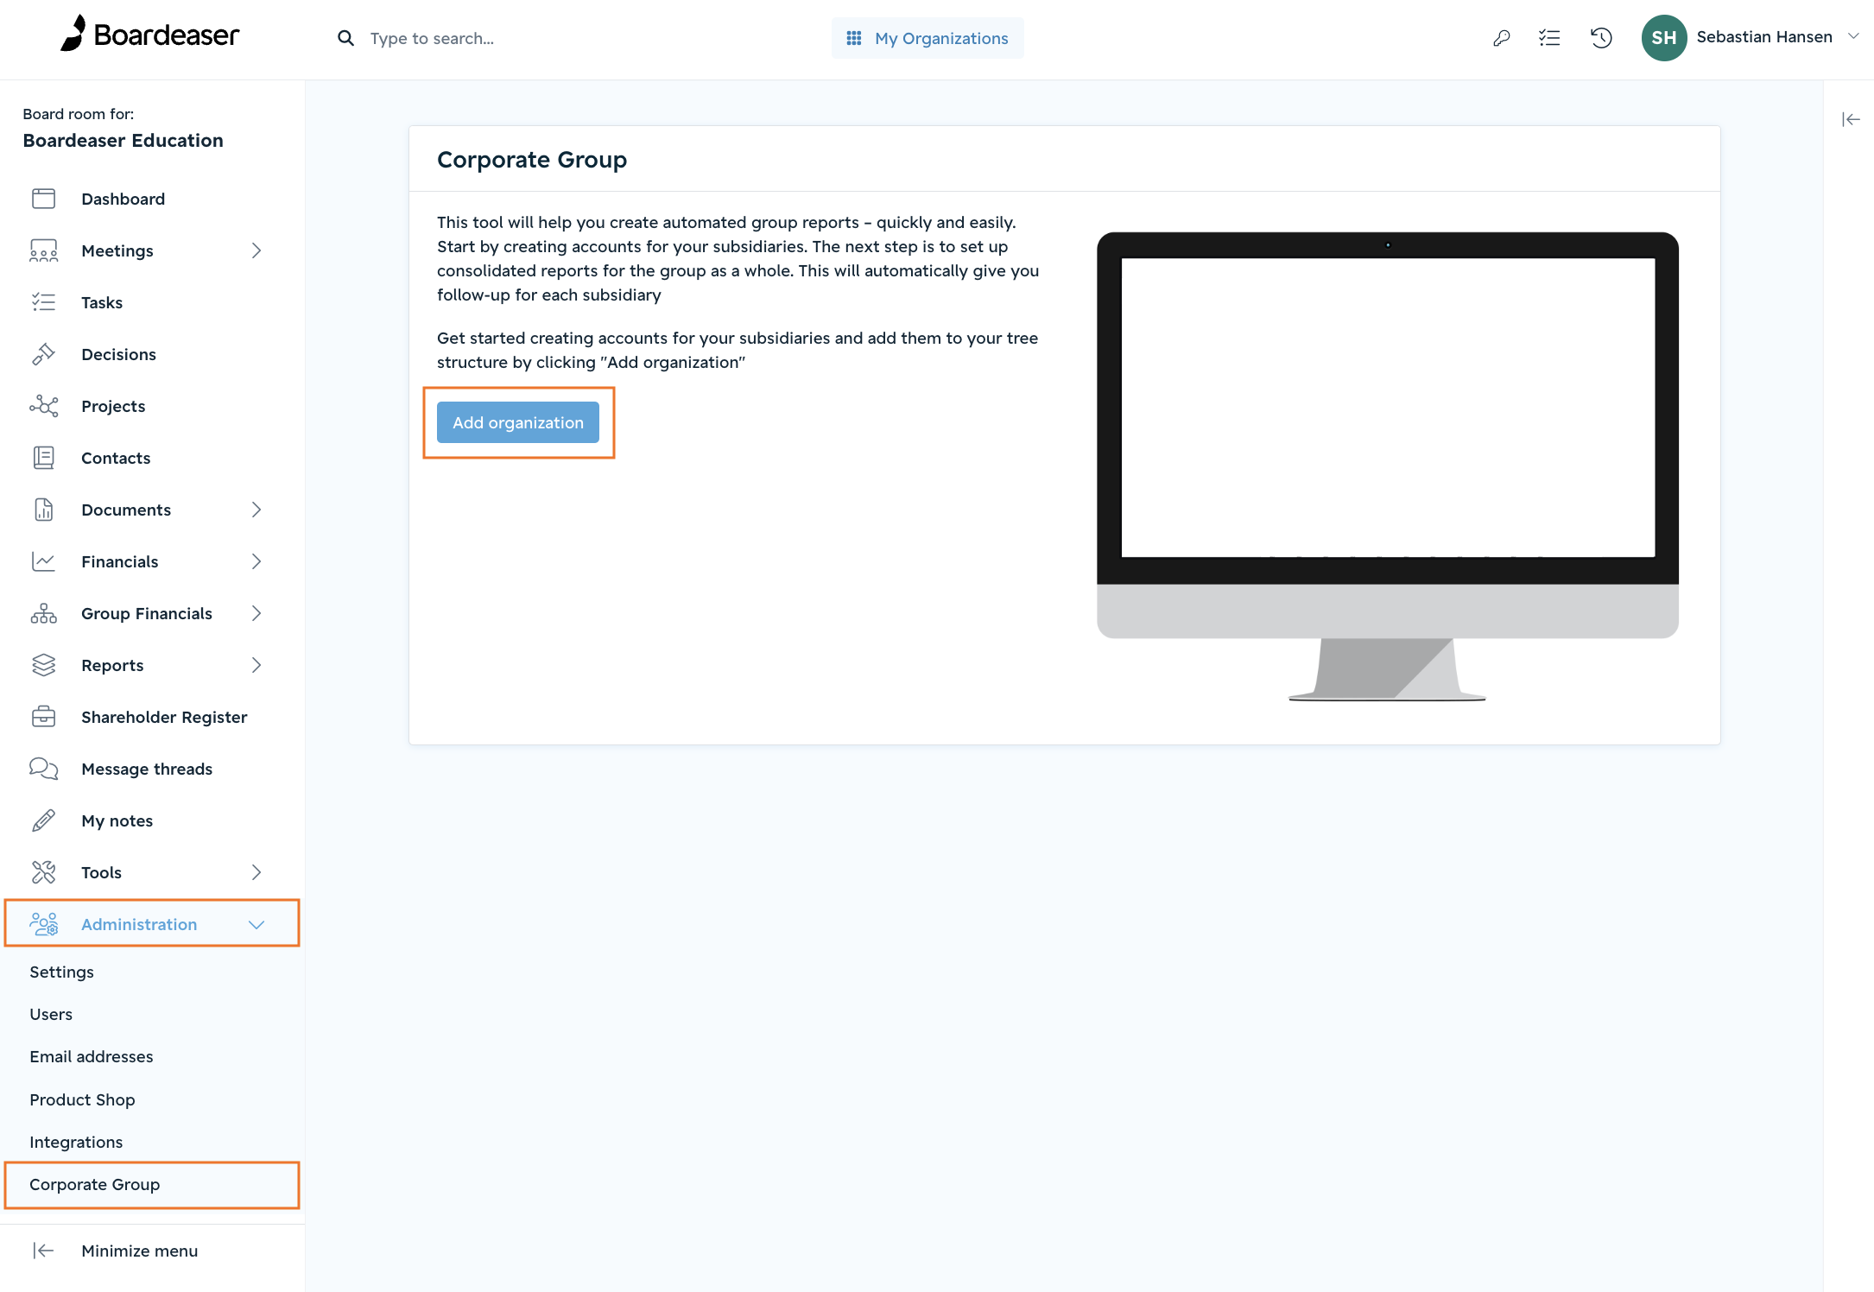Click the Boardeaser Education organization name
This screenshot has width=1874, height=1292.
coord(123,140)
